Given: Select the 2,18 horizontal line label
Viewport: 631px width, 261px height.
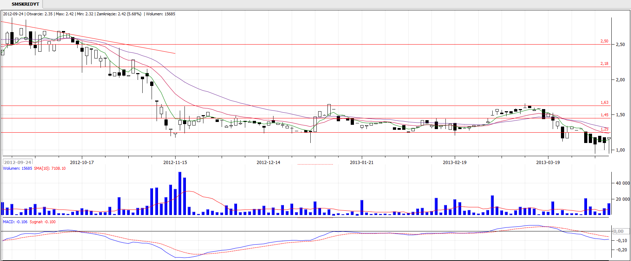Looking at the screenshot, I should point(604,64).
